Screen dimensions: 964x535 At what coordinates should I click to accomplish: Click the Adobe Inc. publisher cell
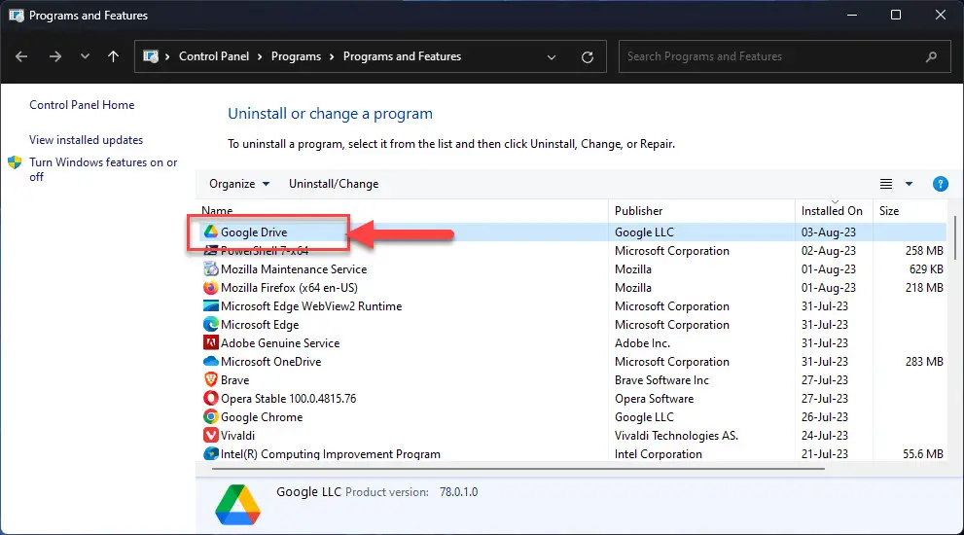(x=642, y=343)
